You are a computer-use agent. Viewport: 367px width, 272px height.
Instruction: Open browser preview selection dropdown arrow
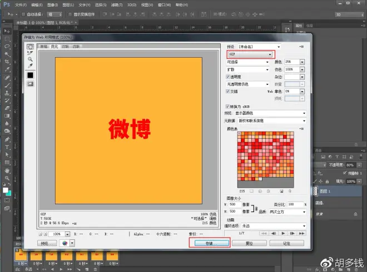coord(72,243)
